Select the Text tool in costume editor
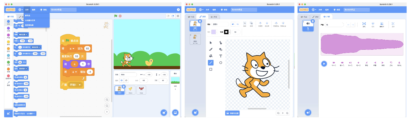This screenshot has width=410, height=122. (221, 56)
